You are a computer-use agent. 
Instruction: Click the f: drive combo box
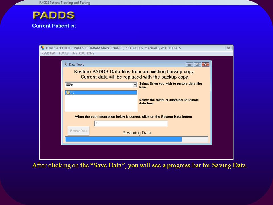coord(101,85)
